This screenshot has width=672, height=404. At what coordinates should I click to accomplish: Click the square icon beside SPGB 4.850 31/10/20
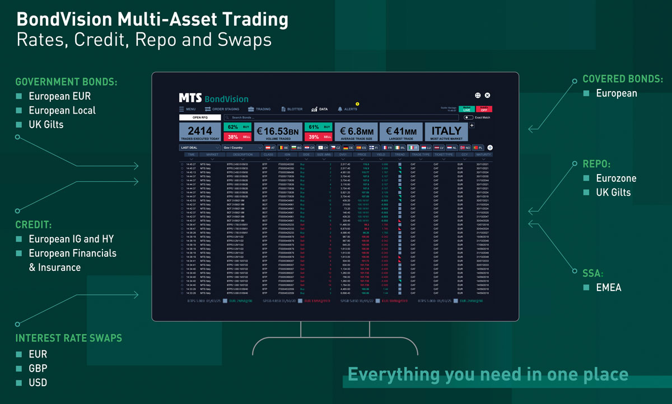tap(300, 301)
